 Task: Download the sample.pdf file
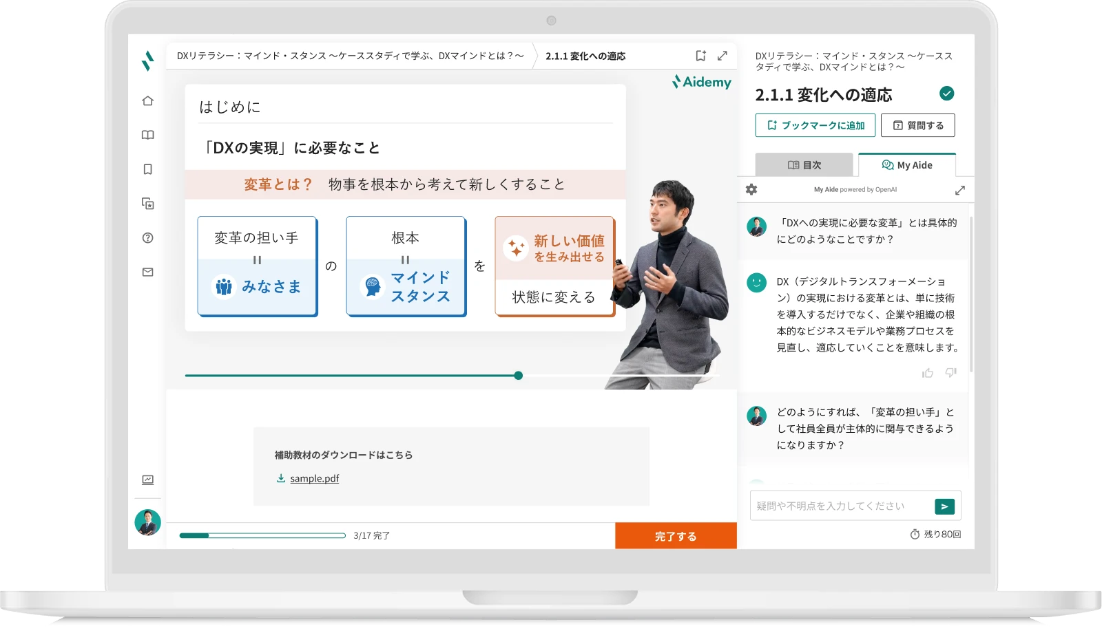[x=314, y=478]
